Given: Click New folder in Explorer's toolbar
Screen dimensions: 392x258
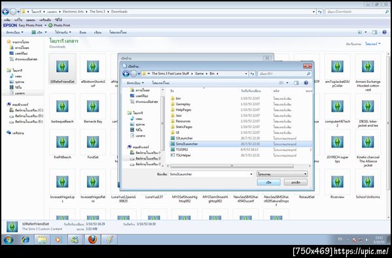Looking at the screenshot, I should click(x=118, y=32).
